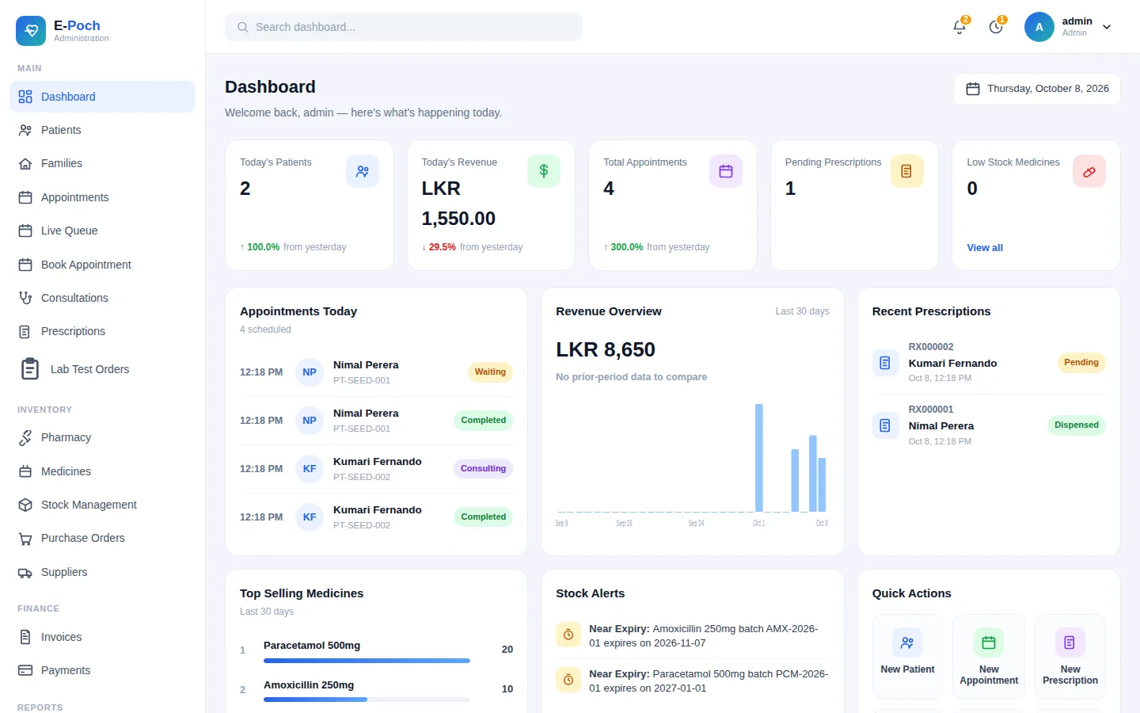Click the Total Appointments calendar icon
Screen dimensions: 1140x713
pos(726,171)
